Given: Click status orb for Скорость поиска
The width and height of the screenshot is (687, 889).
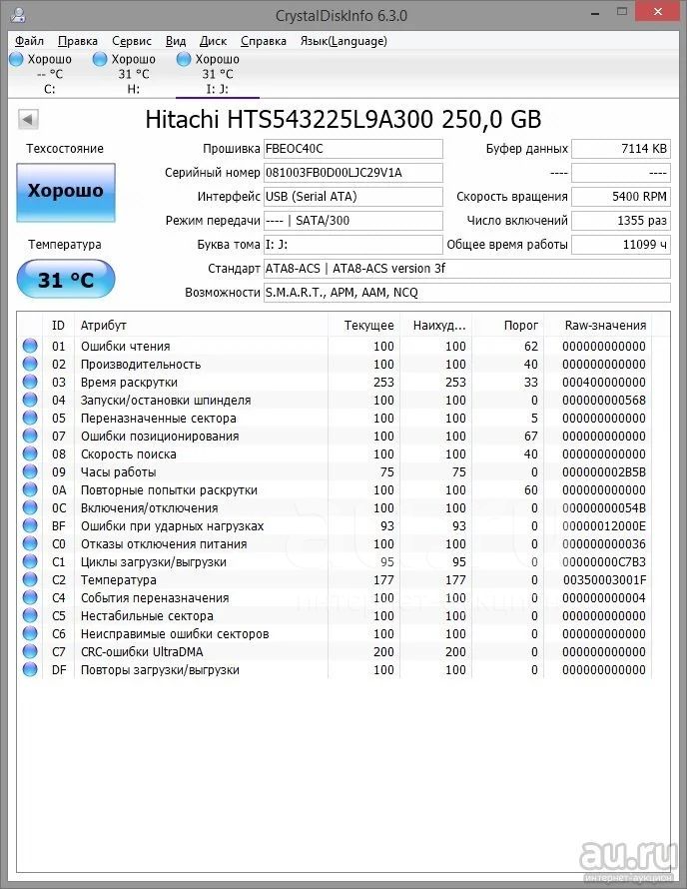Looking at the screenshot, I should click(30, 453).
